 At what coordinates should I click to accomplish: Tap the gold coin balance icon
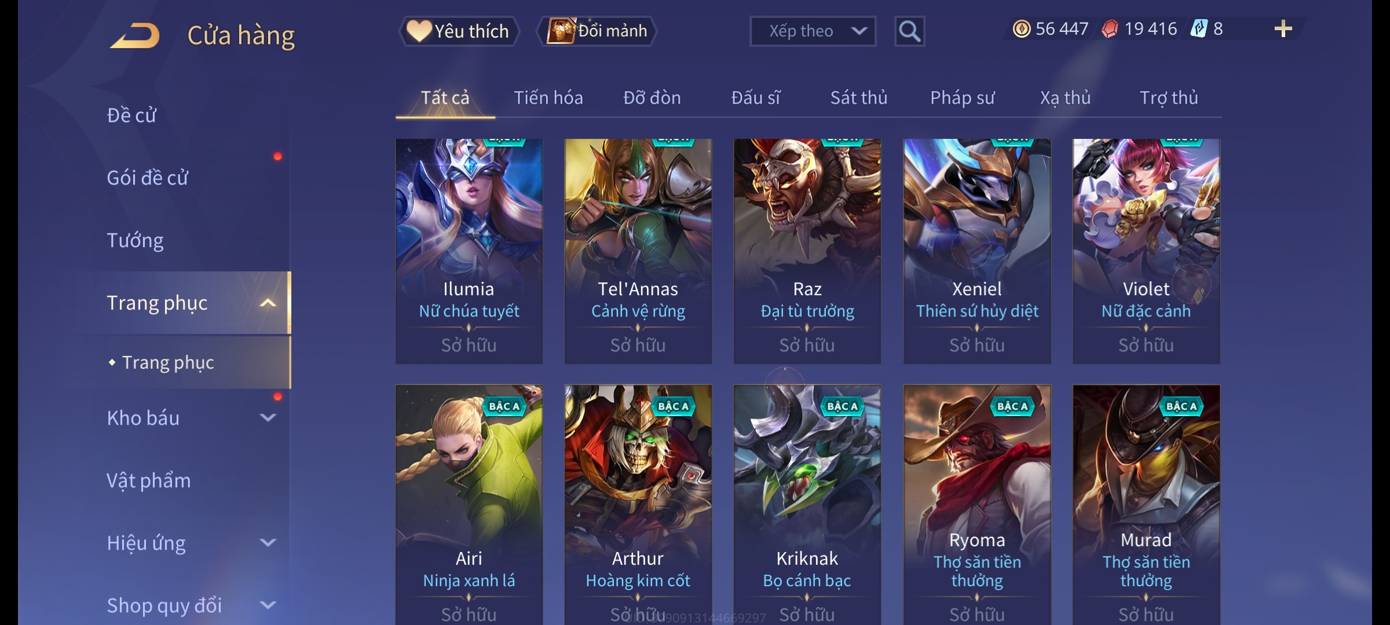[1021, 29]
